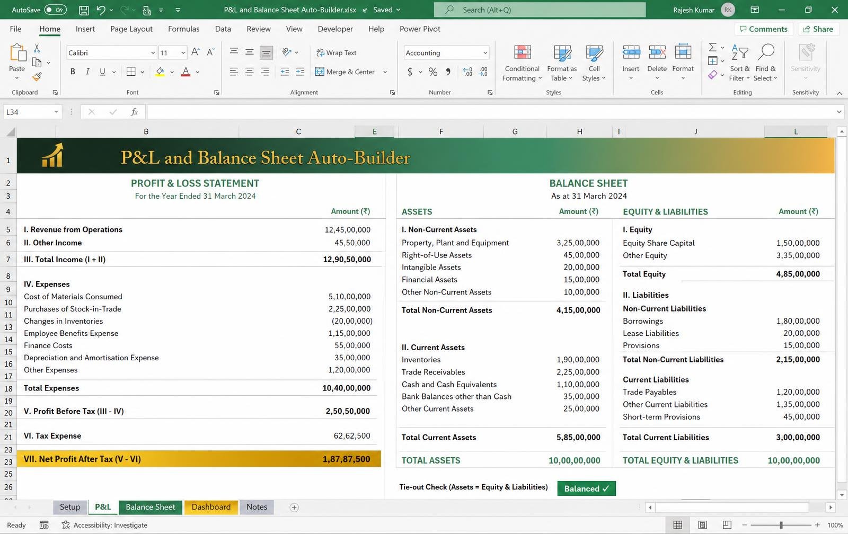Click the Cut scissors icon
Screen dimensions: 848x534
(37, 48)
